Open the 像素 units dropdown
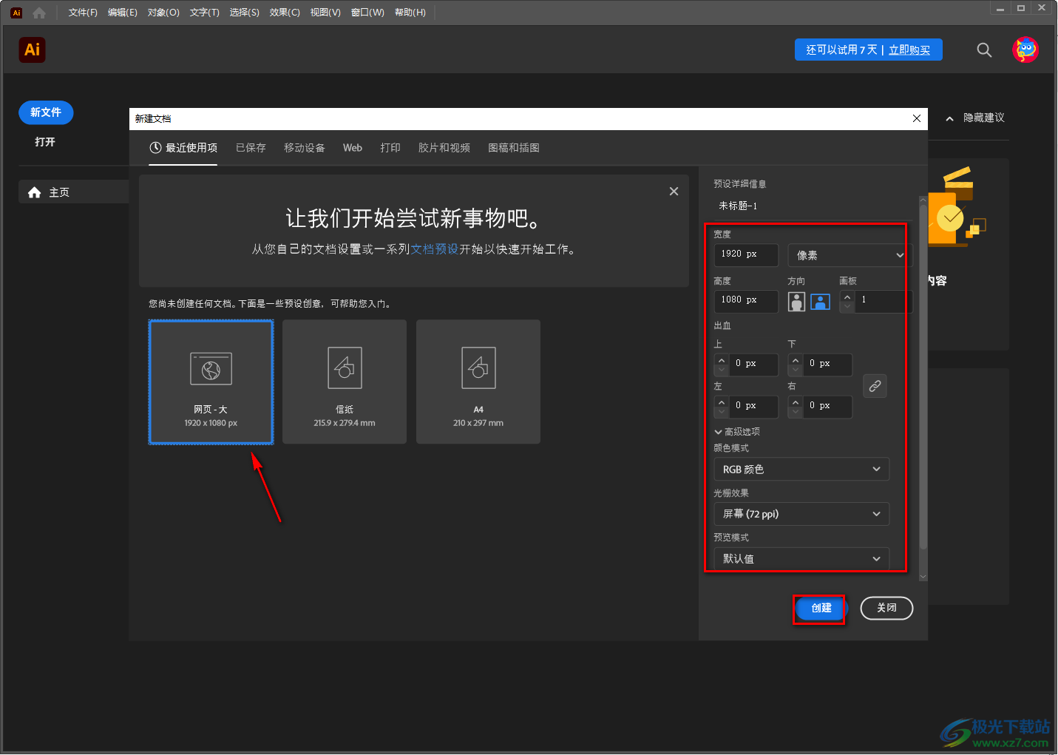 click(850, 255)
